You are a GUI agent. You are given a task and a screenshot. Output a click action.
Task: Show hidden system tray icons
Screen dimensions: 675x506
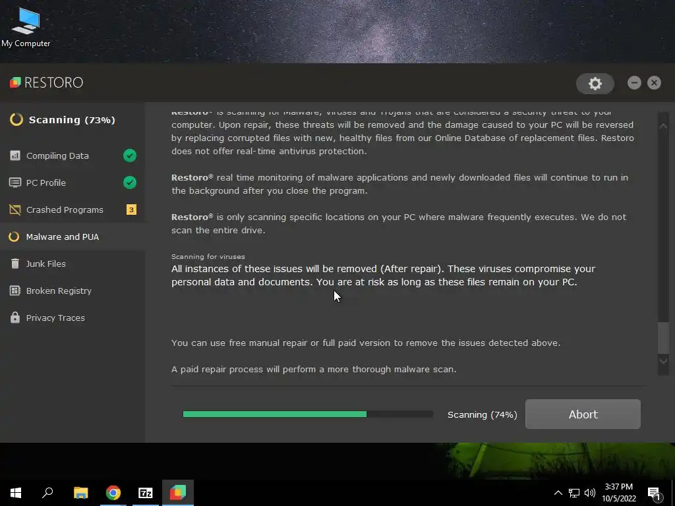click(x=558, y=493)
